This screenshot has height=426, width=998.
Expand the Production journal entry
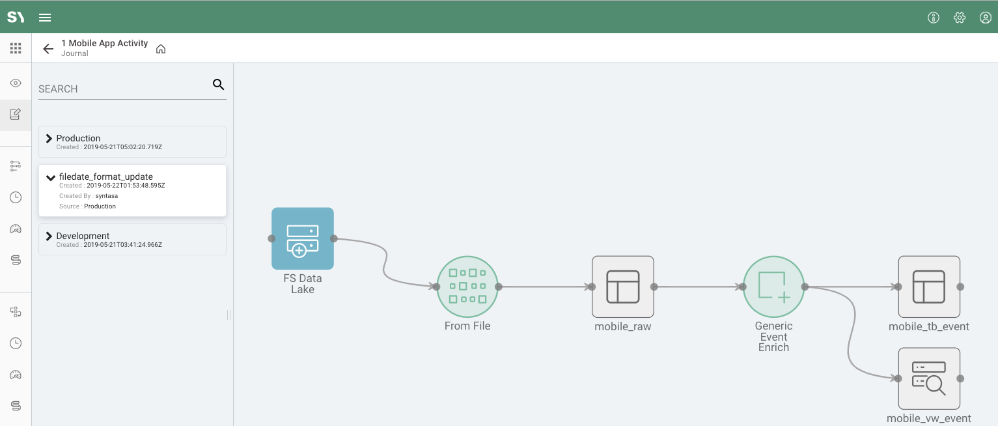tap(49, 138)
